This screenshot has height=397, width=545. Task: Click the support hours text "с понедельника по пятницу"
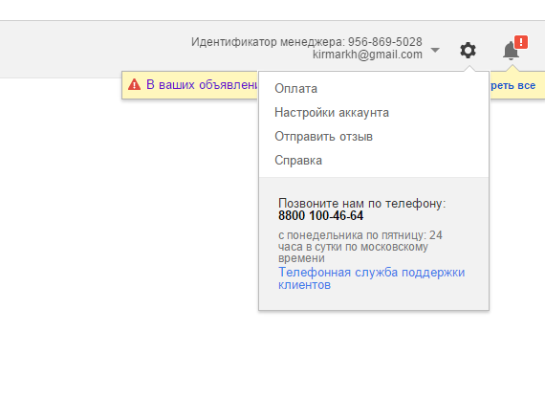(352, 235)
